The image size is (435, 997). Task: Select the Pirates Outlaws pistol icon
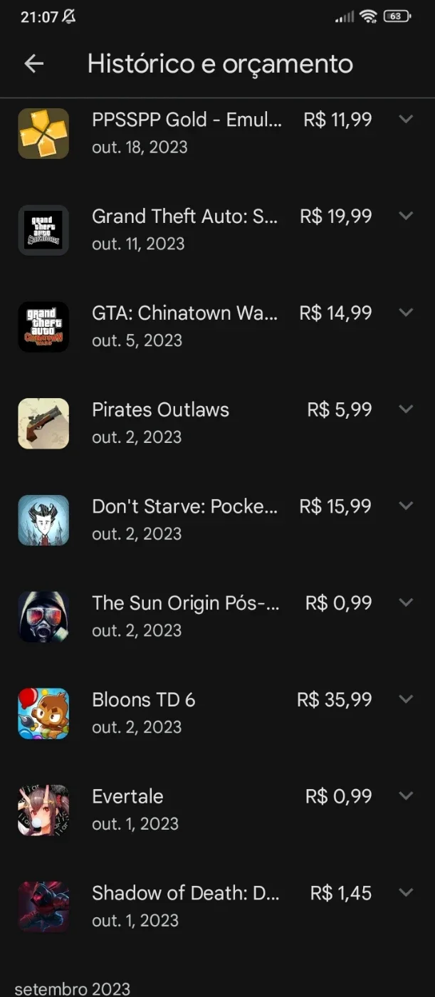click(x=43, y=424)
